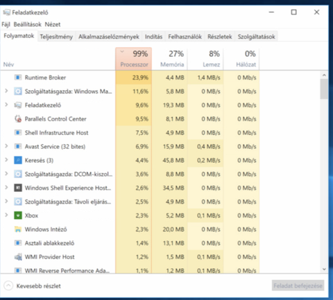Expand the Keresés (3) process group

[x=6, y=160]
